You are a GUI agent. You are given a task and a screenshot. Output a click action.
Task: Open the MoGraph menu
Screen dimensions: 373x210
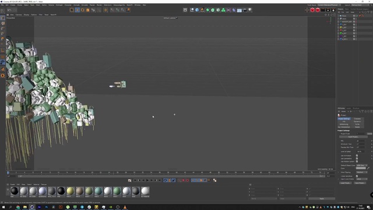(59, 5)
